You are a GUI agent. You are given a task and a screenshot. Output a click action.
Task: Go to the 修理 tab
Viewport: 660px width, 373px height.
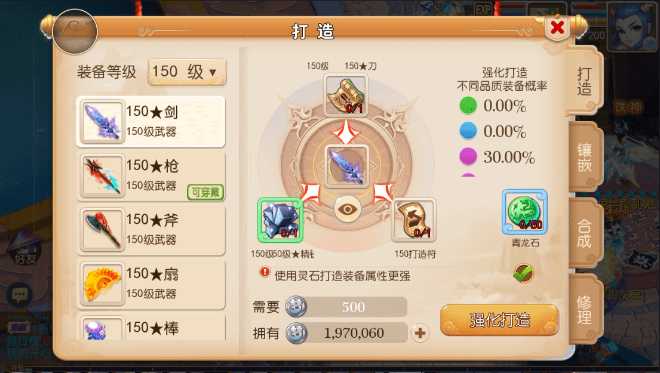click(x=585, y=309)
